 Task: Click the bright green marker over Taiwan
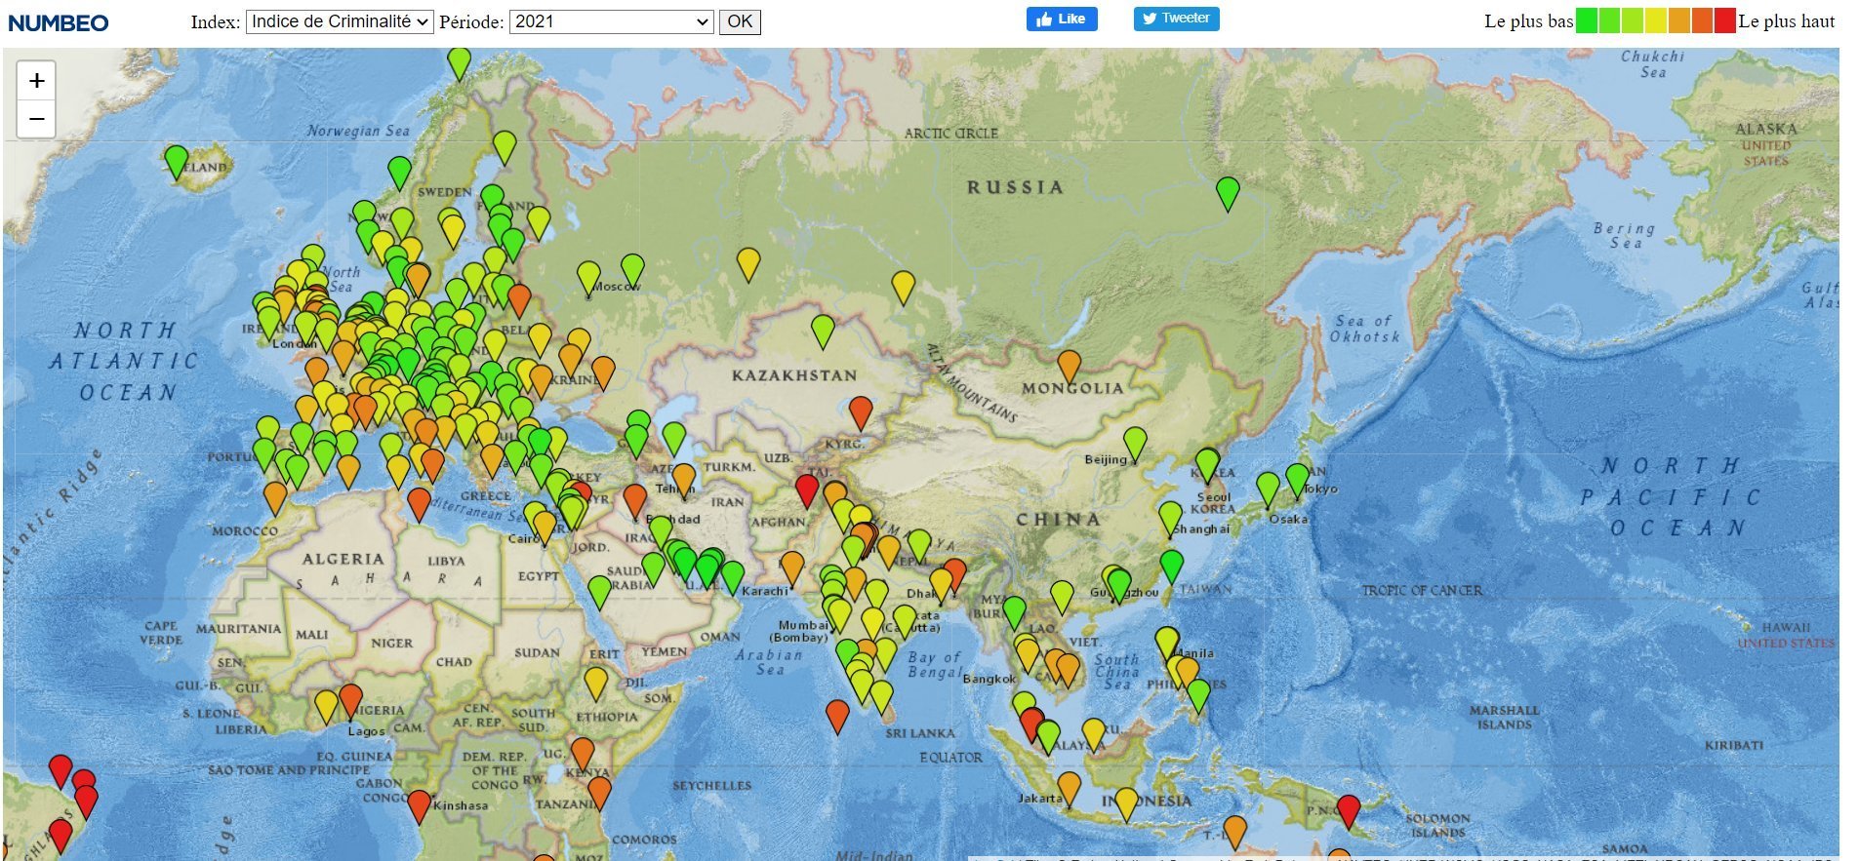point(1171,567)
